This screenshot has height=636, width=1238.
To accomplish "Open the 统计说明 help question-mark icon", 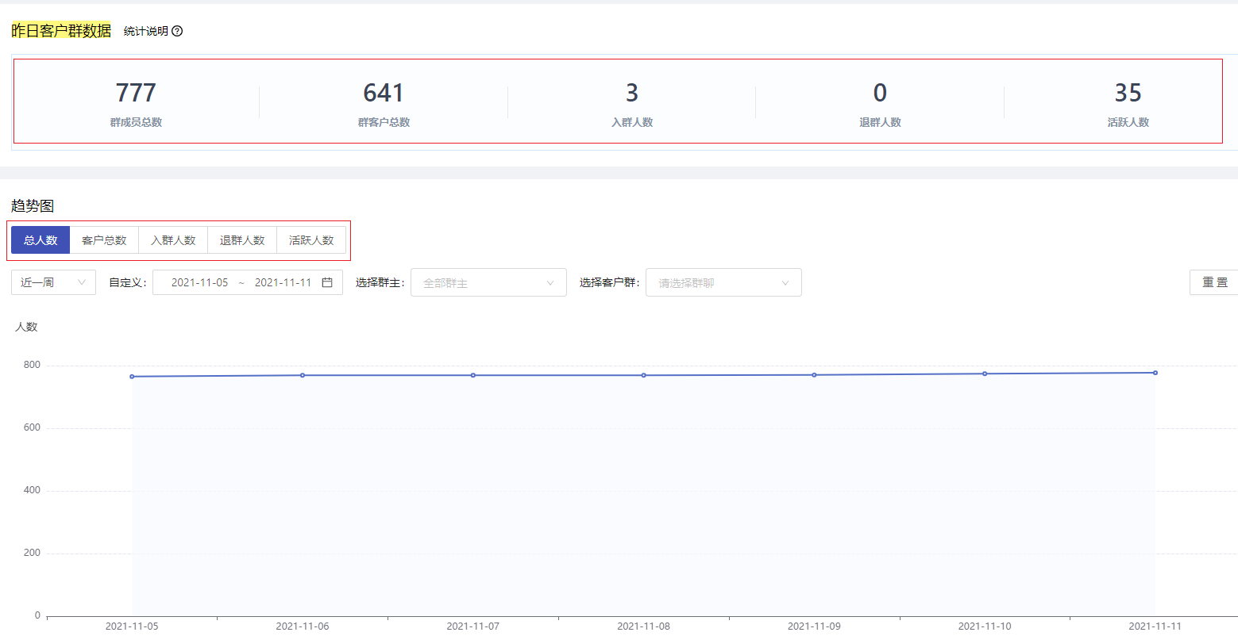I will click(177, 31).
